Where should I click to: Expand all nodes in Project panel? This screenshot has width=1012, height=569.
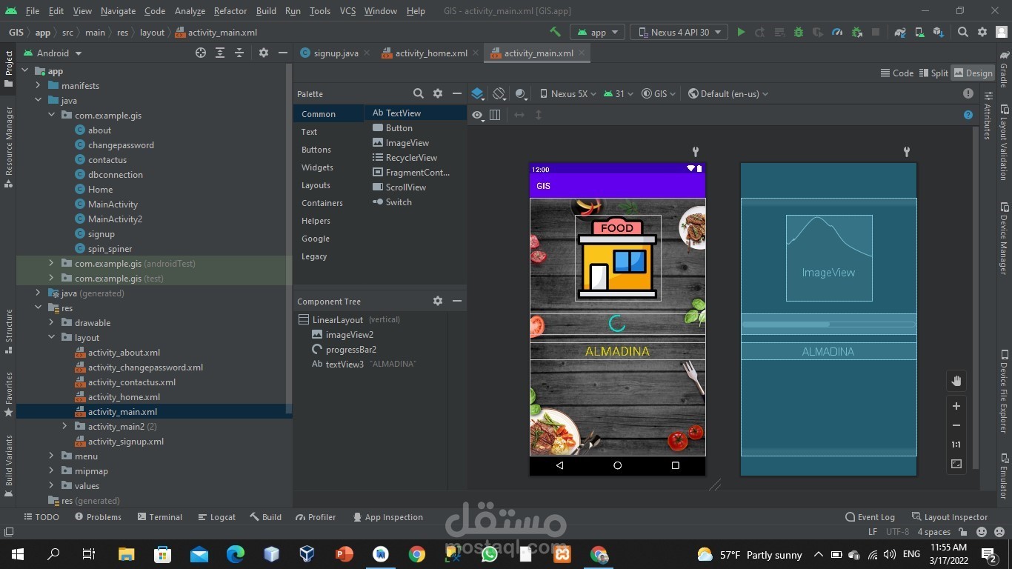tap(220, 53)
